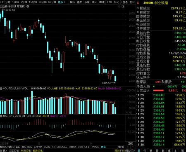Select the 主 main-force tab
Viewport: 186px width, 152px height.
tap(175, 151)
